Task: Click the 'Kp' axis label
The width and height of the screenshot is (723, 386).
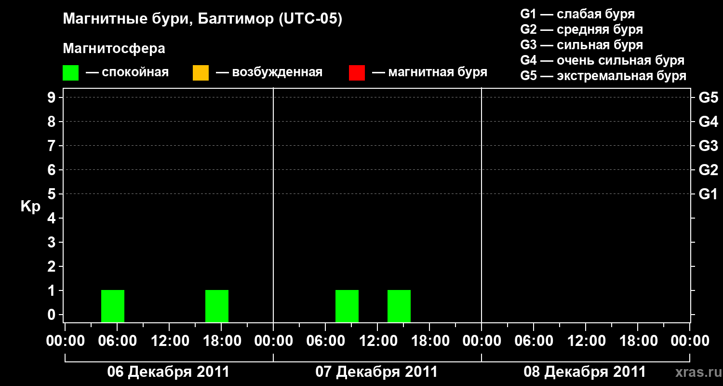Action: pyautogui.click(x=30, y=206)
